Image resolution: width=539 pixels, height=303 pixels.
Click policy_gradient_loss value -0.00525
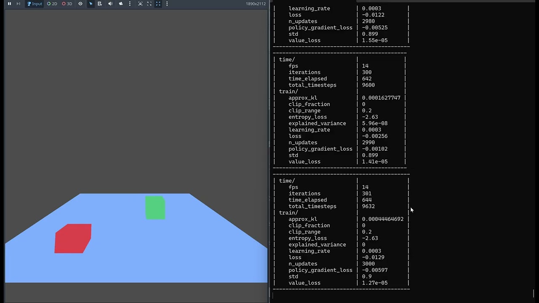click(x=375, y=27)
